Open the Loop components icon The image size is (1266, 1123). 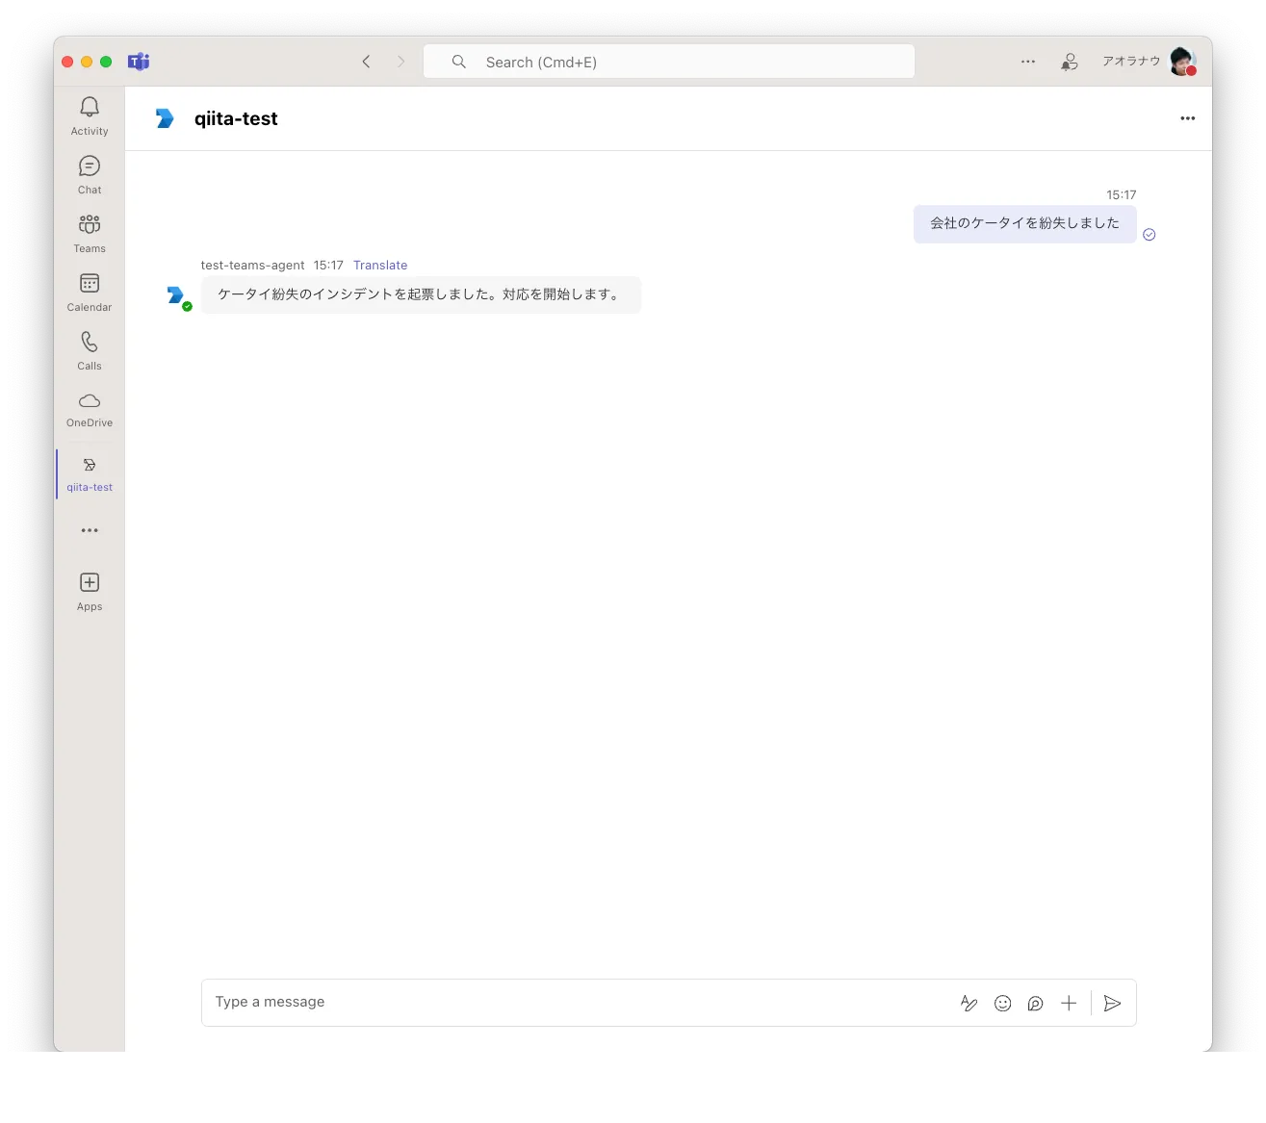(x=1035, y=1003)
